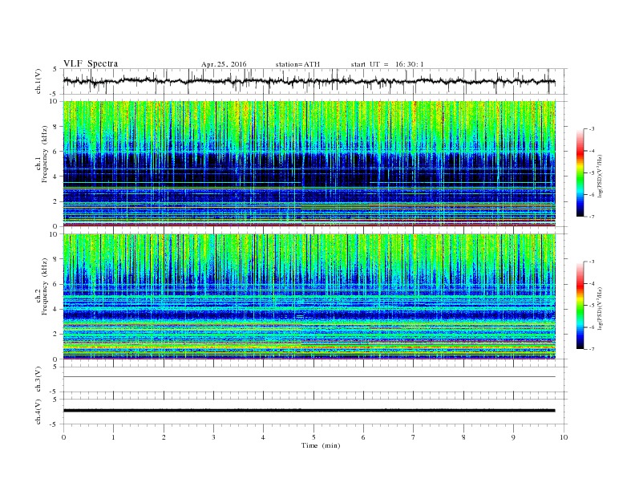Click the "-3" tick on ch.1 color bar
Screen dimensions: 635x491
click(x=591, y=129)
